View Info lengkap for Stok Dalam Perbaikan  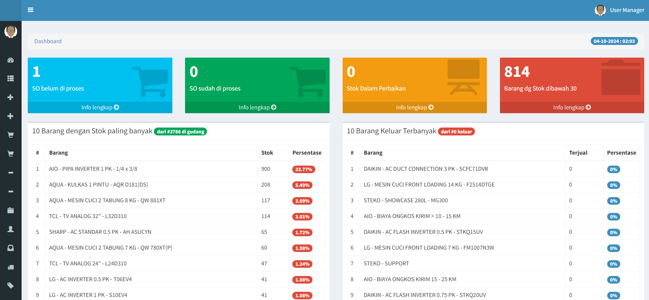[415, 107]
